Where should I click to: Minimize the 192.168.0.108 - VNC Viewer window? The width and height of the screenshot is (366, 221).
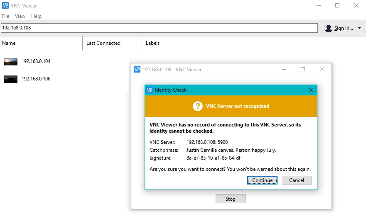284,69
